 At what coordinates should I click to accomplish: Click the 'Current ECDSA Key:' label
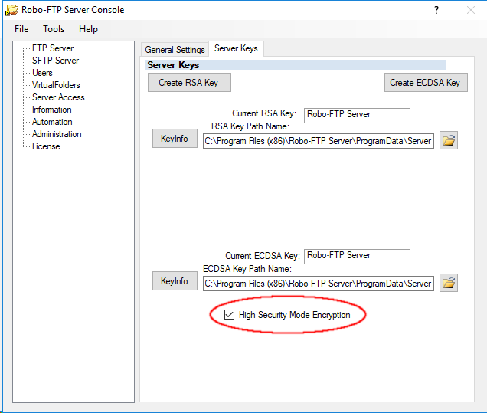(263, 256)
